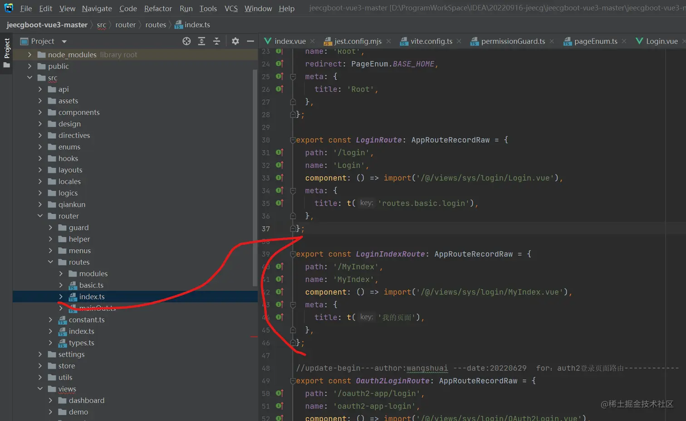Switch to the pageEnum.ts tab
686x421 pixels.
click(x=595, y=41)
